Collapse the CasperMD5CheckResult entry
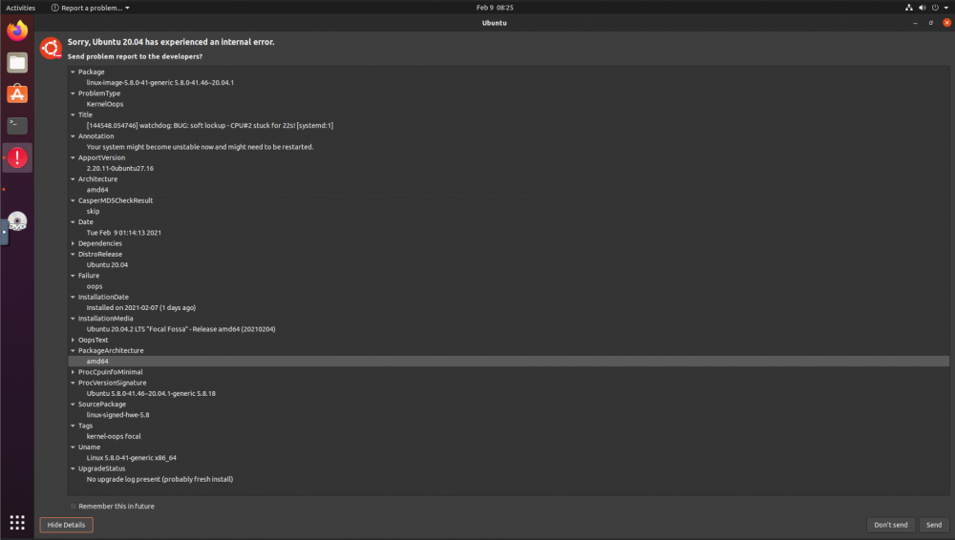Image resolution: width=955 pixels, height=540 pixels. click(x=74, y=200)
